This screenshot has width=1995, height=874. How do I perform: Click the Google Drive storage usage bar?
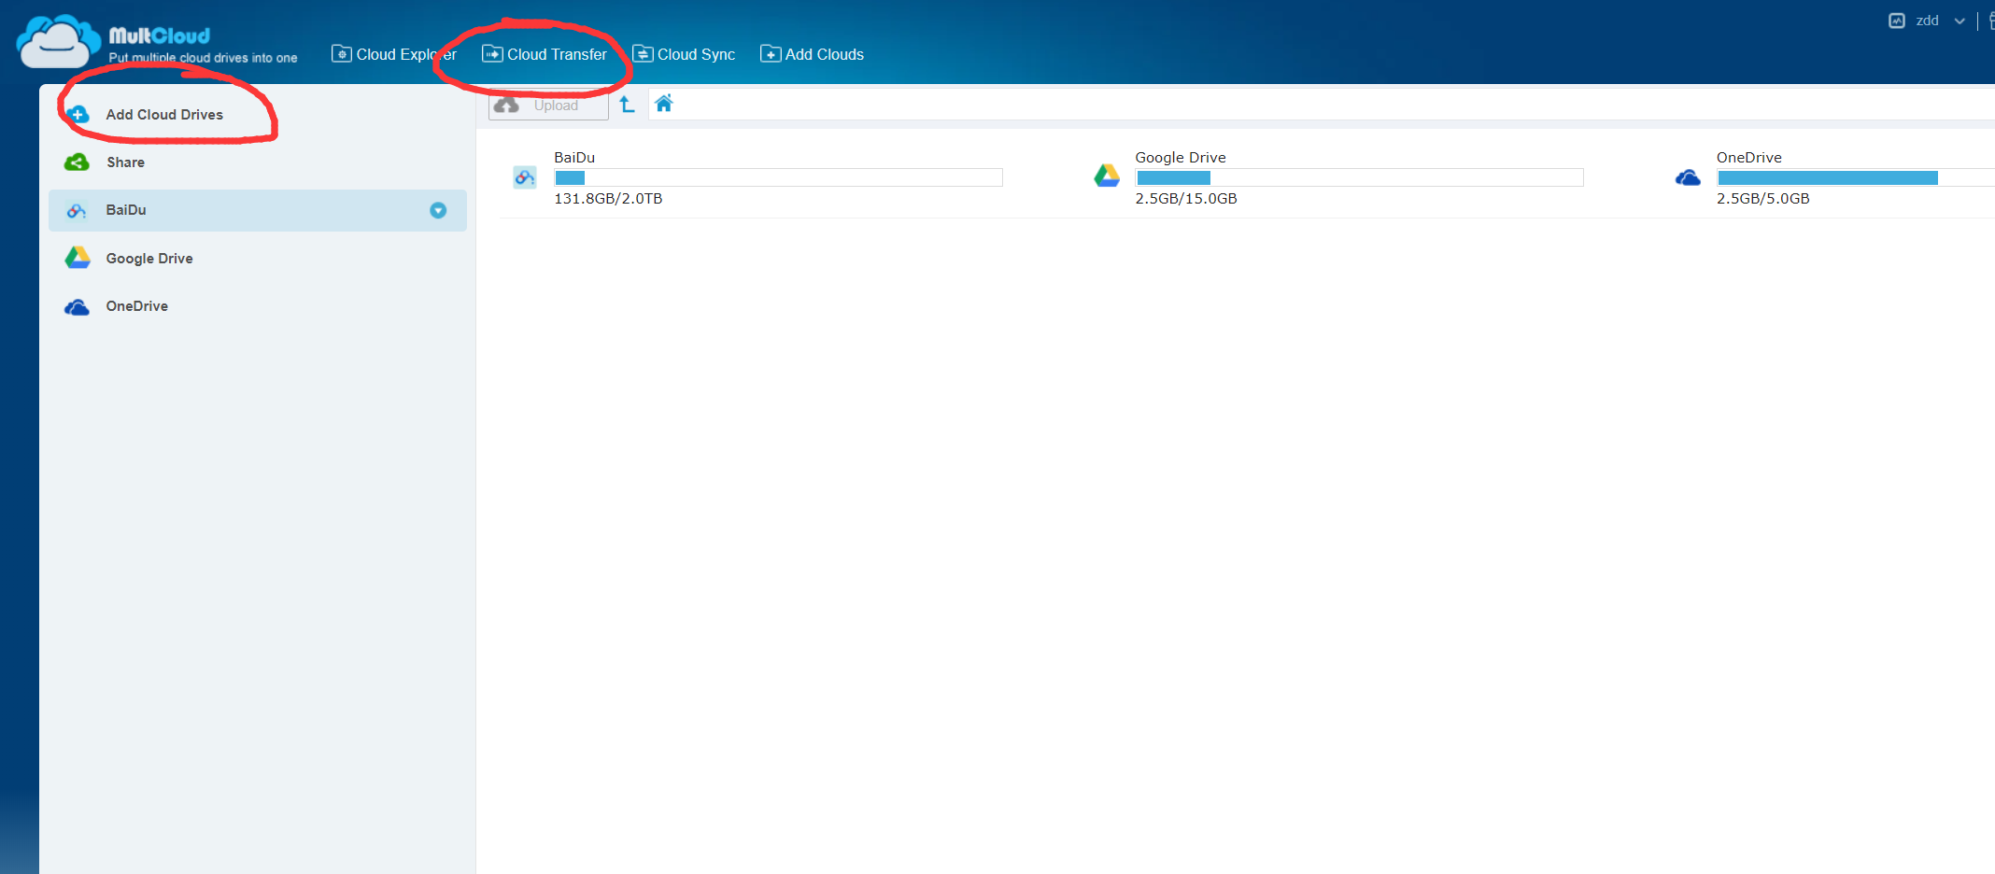(x=1359, y=177)
